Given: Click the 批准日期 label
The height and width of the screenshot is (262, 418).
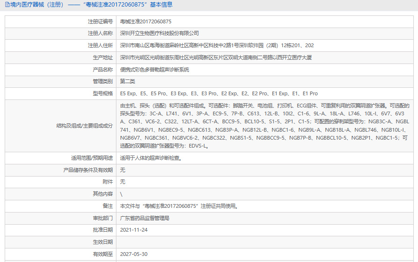Looking at the screenshot, I should coord(103,230).
